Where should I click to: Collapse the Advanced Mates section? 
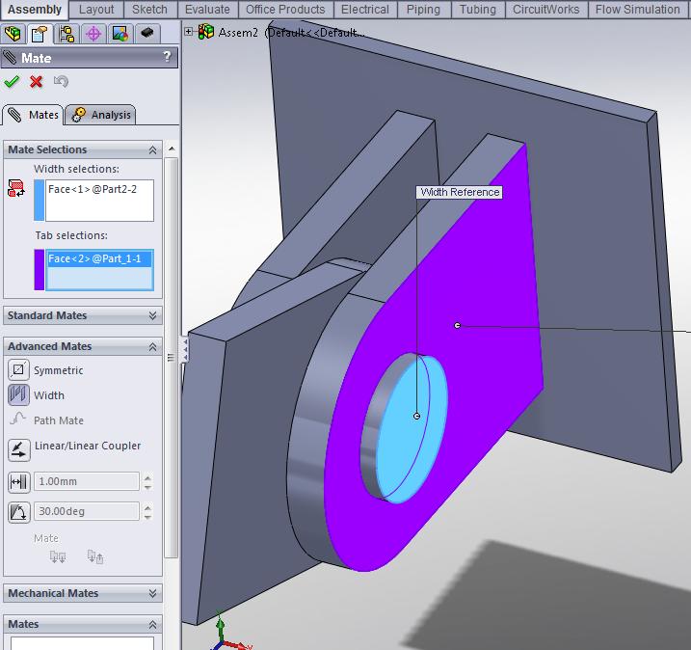pos(152,347)
